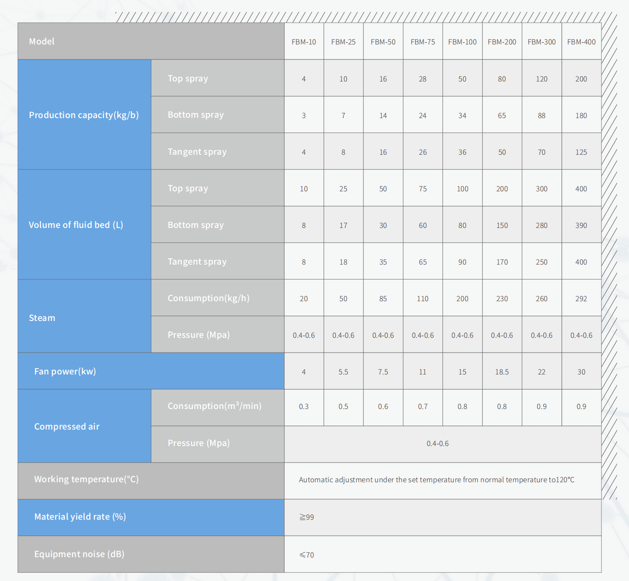Select the FBM-25 column header
Viewport: 629px width, 581px height.
click(344, 42)
